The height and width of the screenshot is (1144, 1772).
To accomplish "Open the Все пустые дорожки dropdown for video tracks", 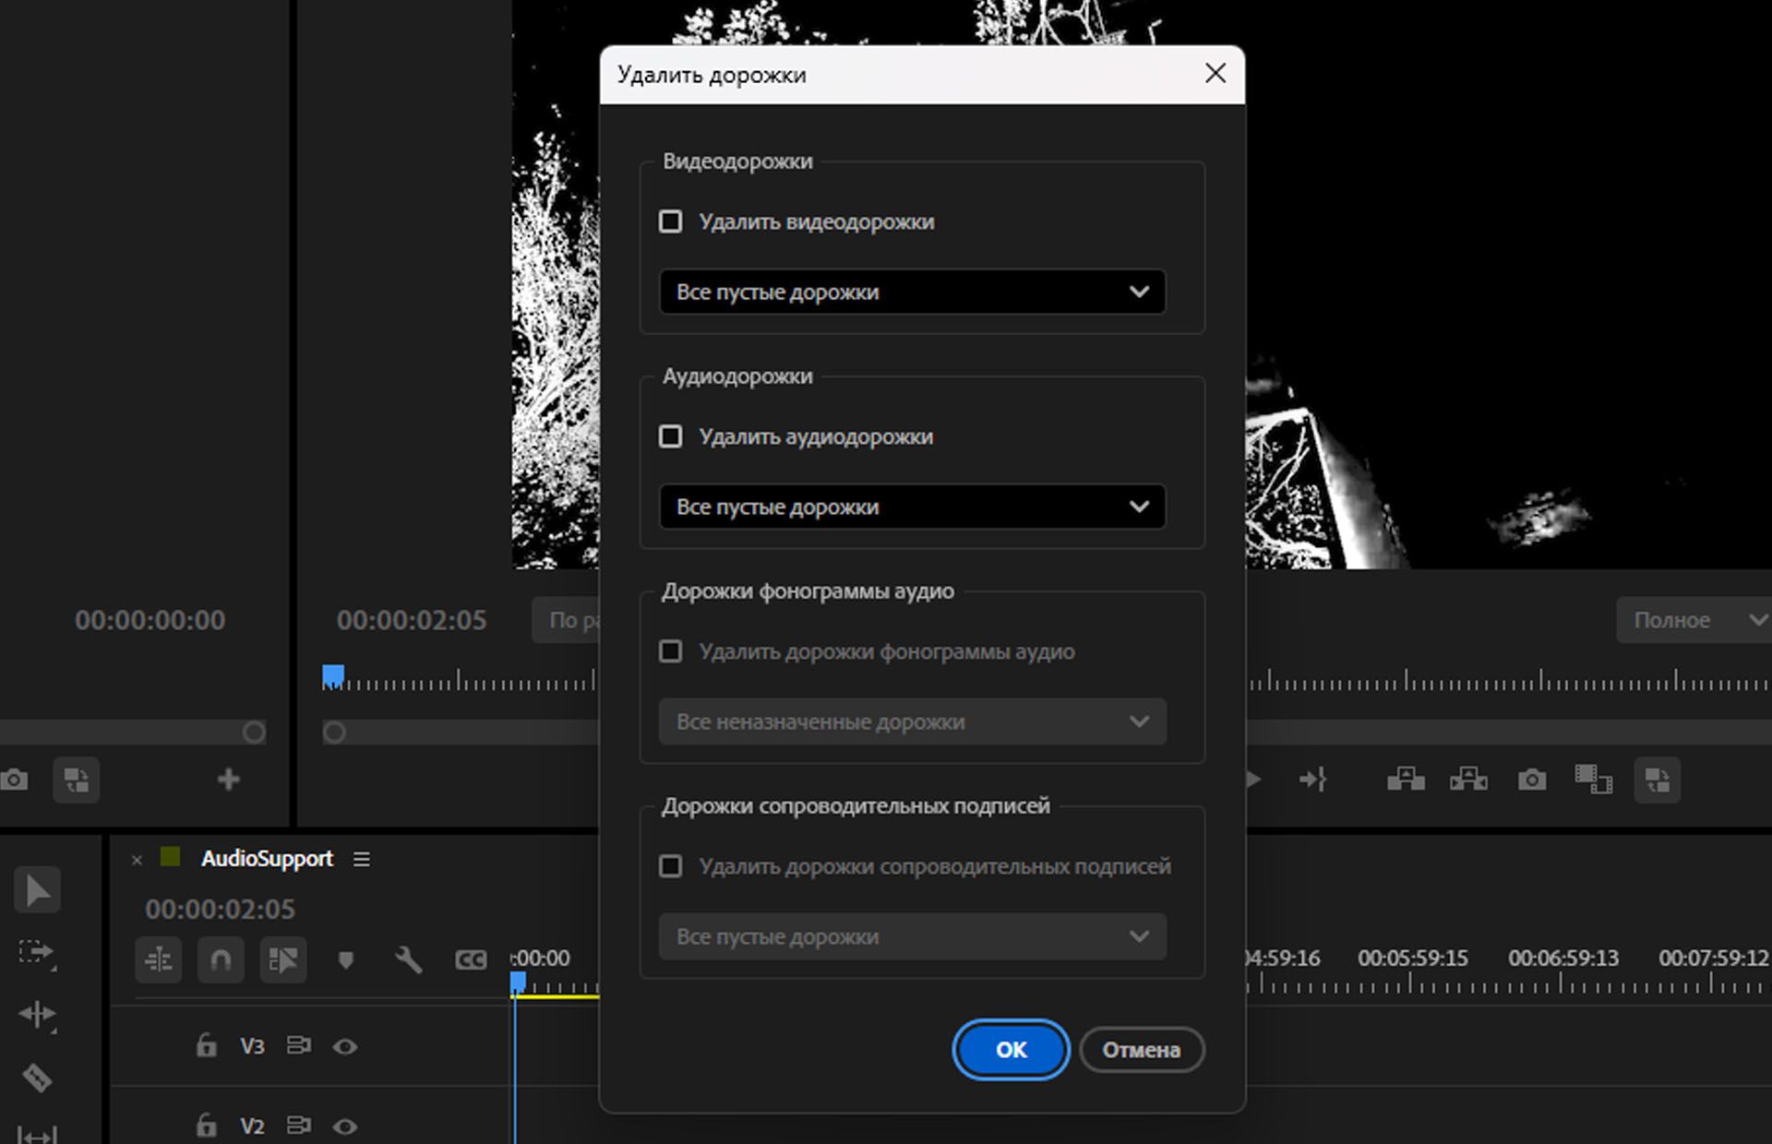I will point(912,292).
